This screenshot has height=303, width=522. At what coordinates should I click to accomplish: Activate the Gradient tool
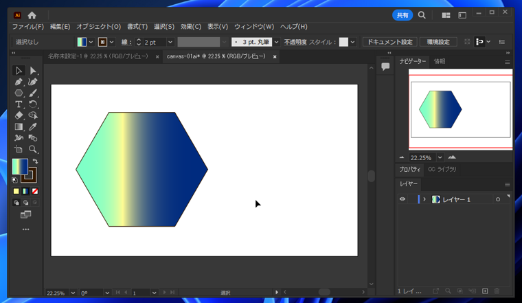(x=19, y=127)
